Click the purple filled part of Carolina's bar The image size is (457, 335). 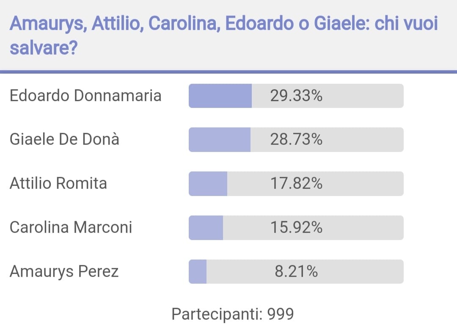tap(206, 227)
